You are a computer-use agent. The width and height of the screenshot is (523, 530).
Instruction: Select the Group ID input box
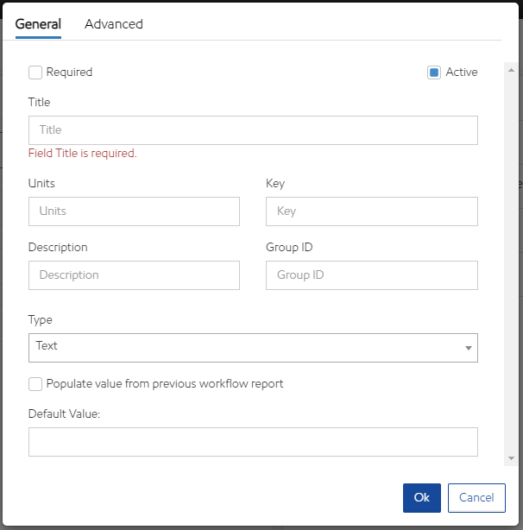[371, 275]
